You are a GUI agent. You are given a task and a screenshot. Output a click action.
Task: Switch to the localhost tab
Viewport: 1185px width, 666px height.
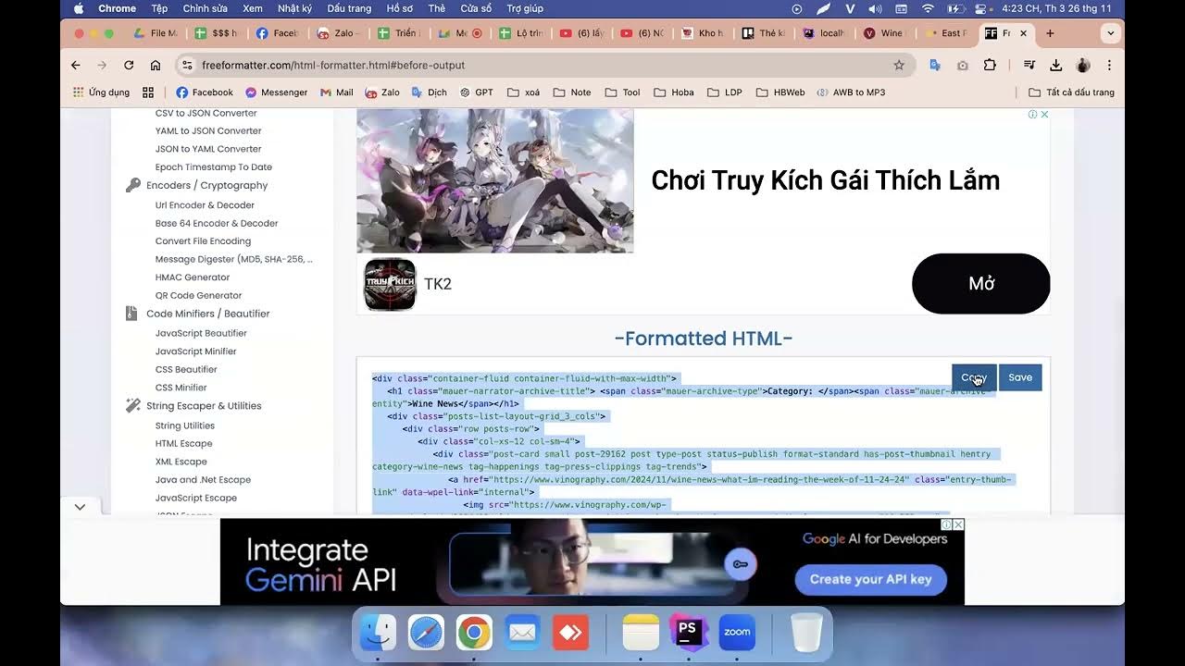(x=823, y=33)
